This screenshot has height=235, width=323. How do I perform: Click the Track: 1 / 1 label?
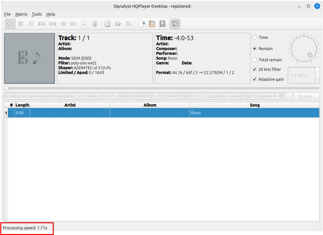point(74,38)
